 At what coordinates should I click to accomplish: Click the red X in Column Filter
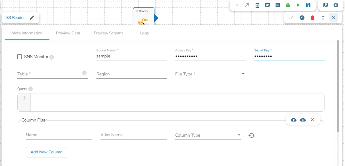click(312, 120)
